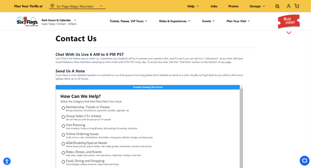This screenshot has width=311, height=168.
Task: Click the Contact Us heading
Action: tap(76, 39)
